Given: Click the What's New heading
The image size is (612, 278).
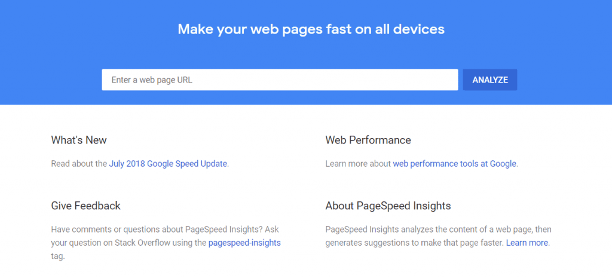Looking at the screenshot, I should click(79, 140).
